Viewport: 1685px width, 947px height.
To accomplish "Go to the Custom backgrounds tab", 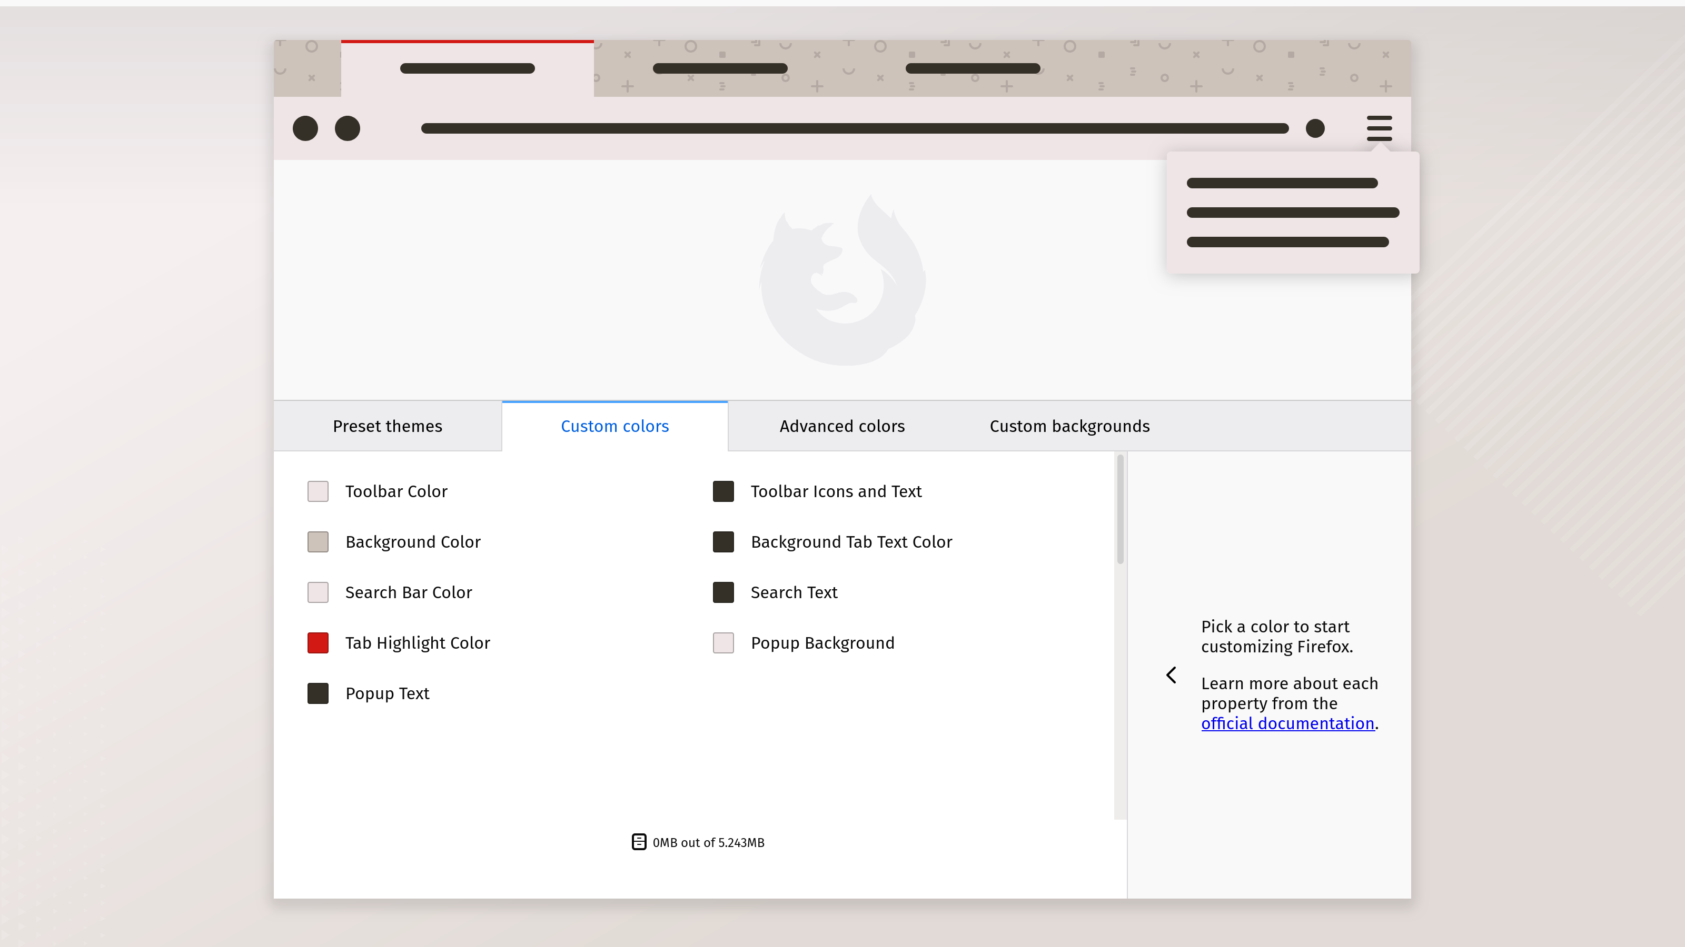I will coord(1069,426).
